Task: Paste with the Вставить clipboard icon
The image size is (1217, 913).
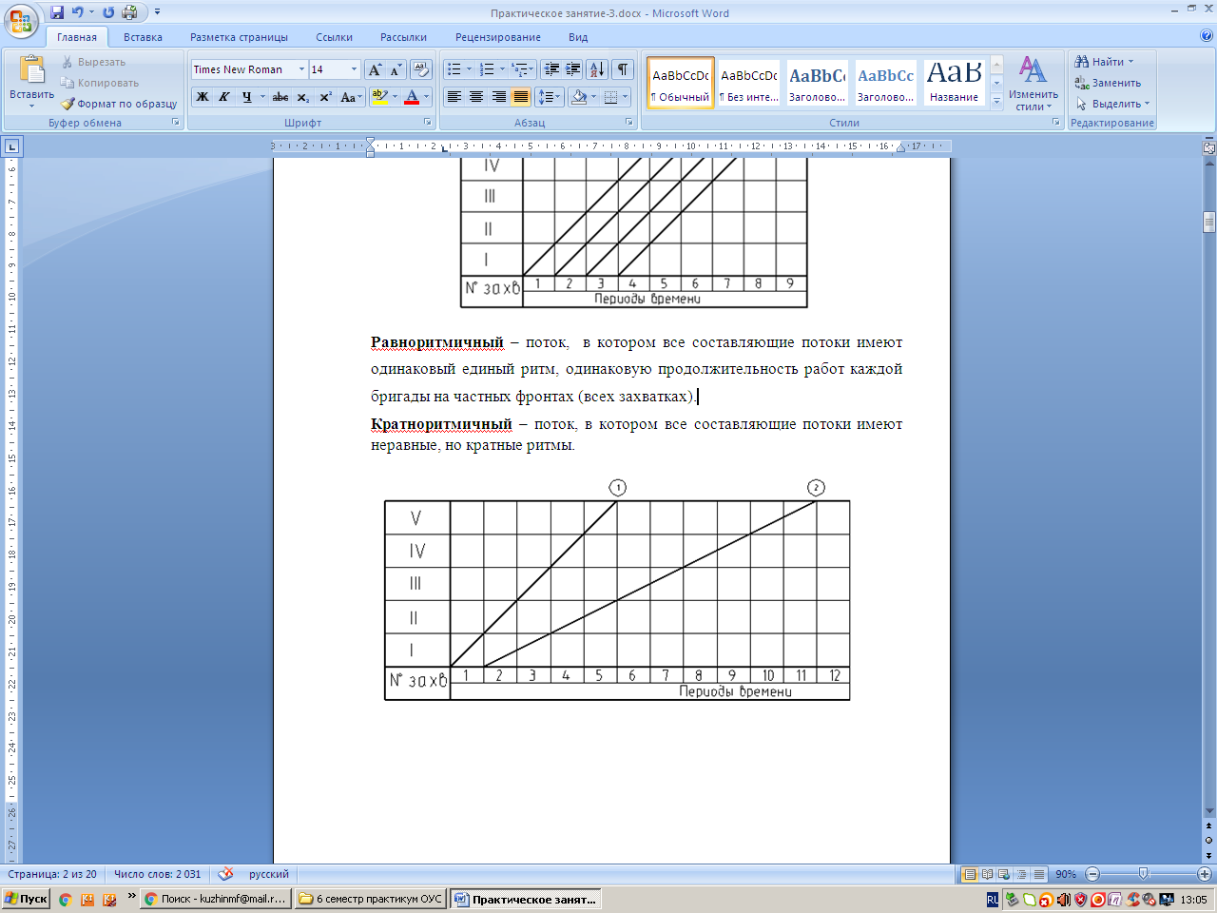Action: tap(32, 71)
